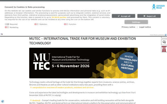Viewport: 167px width, 104px height.
Task: Click 'Cookie Banner powered by' text
Action: (x=157, y=35)
